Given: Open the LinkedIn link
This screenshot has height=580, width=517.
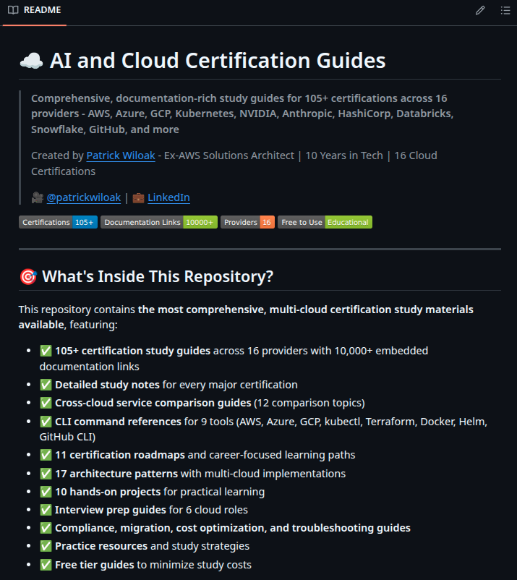Looking at the screenshot, I should click(168, 197).
